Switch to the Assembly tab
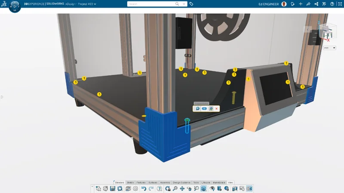 tap(165, 182)
